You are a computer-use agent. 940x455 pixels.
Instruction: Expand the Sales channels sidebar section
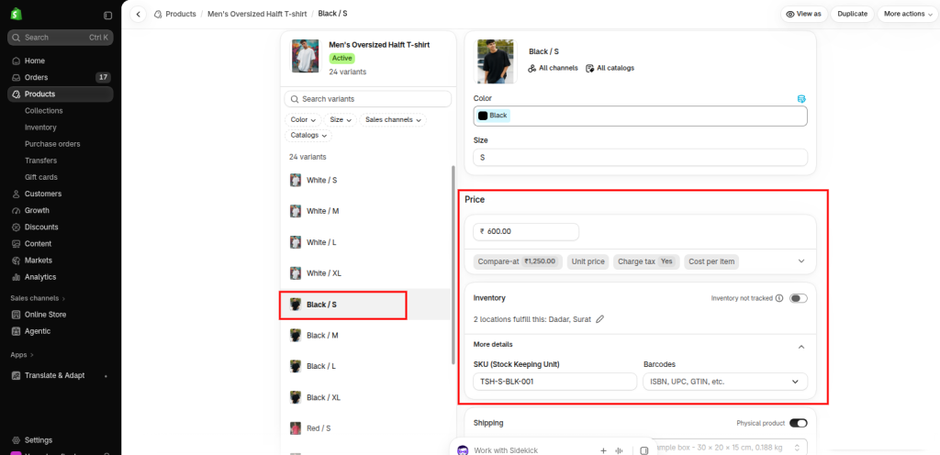click(x=37, y=298)
